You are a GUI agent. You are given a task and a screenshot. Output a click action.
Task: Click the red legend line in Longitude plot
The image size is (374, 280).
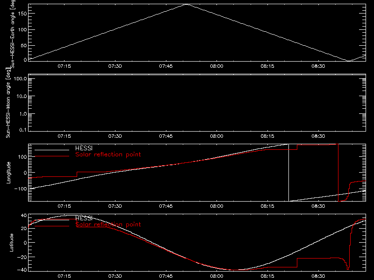(52, 156)
